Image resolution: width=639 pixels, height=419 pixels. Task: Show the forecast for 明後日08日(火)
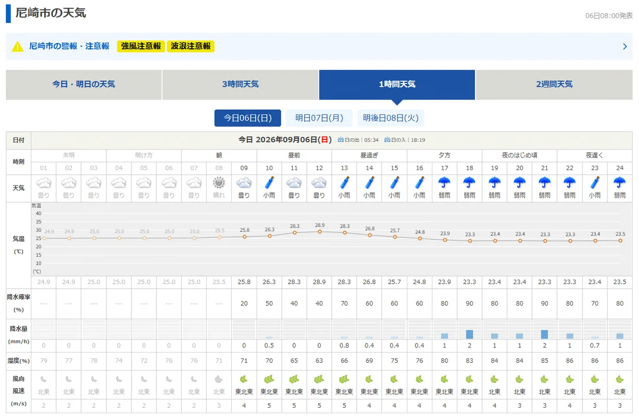pyautogui.click(x=390, y=118)
